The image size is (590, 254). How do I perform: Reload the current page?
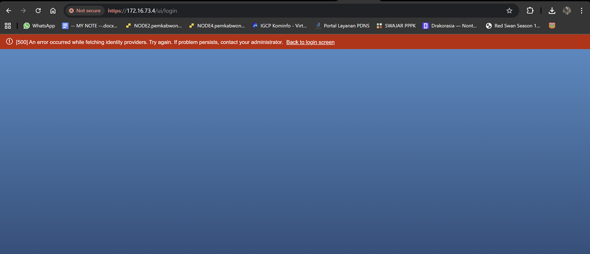38,11
